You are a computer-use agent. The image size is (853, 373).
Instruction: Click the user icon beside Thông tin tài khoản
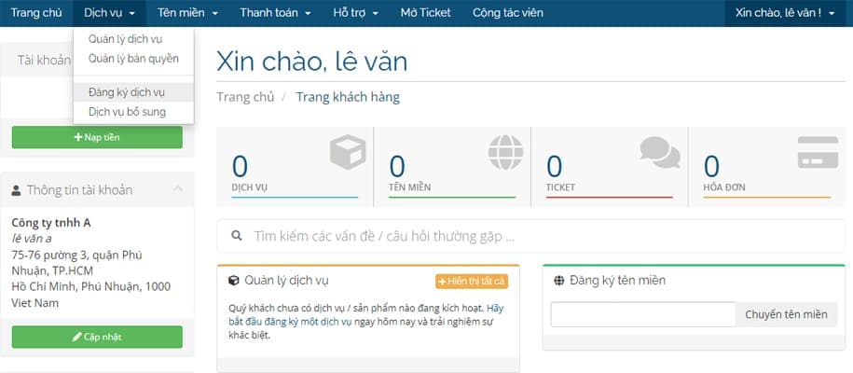pyautogui.click(x=17, y=190)
